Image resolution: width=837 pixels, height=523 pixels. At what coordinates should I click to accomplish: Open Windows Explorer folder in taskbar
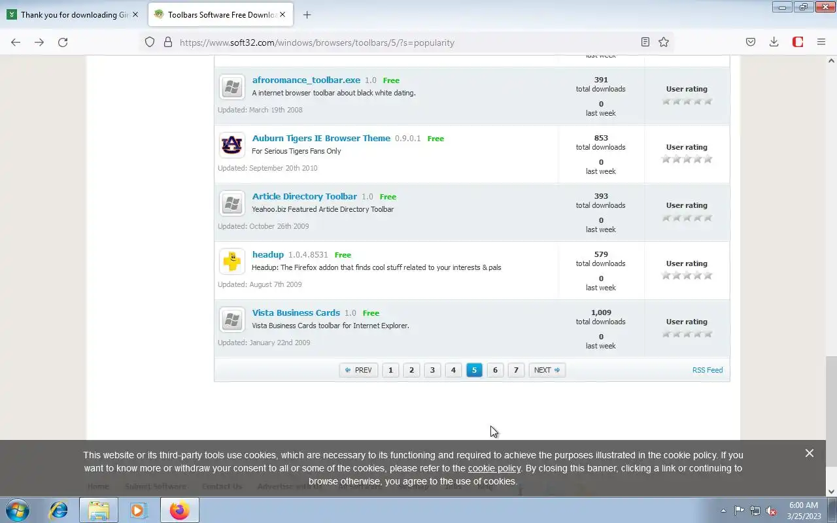coord(99,510)
